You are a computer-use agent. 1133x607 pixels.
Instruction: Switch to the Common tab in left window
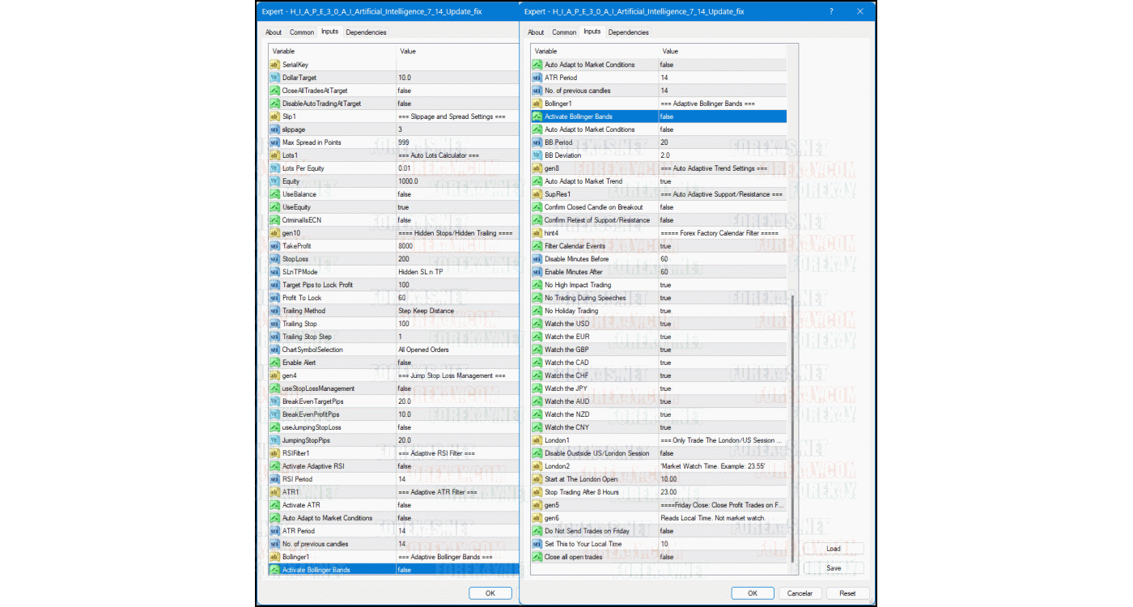[302, 32]
